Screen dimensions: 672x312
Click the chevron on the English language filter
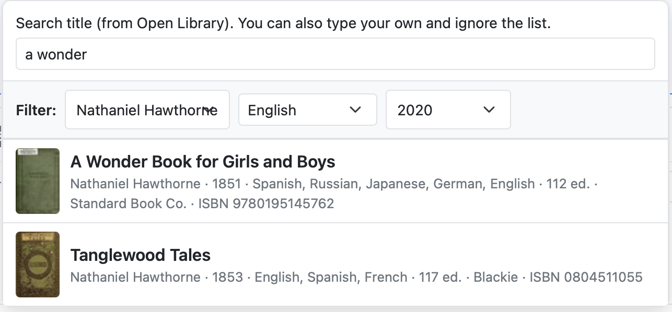coord(355,110)
